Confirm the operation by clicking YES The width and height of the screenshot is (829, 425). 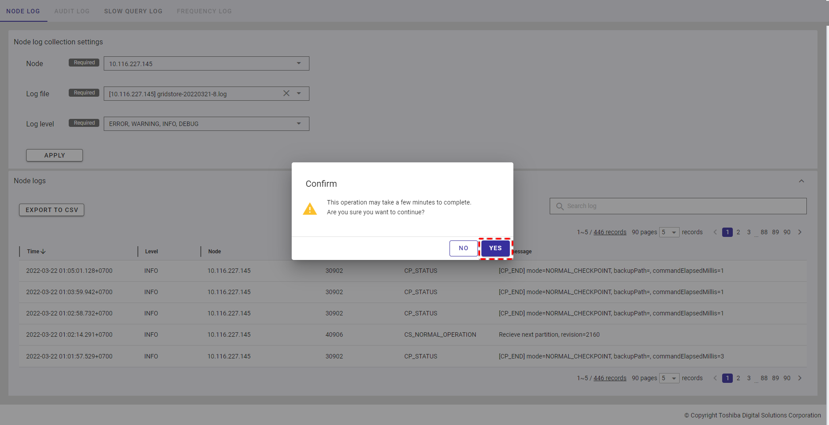click(x=495, y=248)
